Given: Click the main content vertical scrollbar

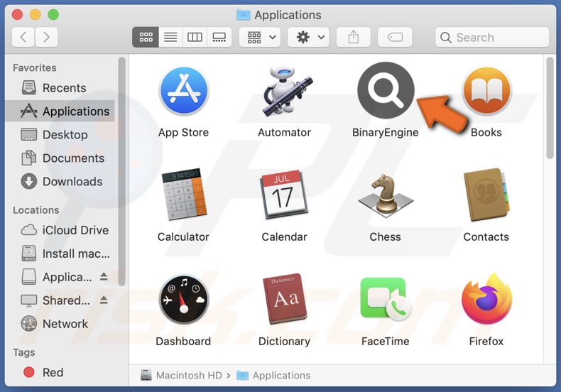Looking at the screenshot, I should (550, 107).
